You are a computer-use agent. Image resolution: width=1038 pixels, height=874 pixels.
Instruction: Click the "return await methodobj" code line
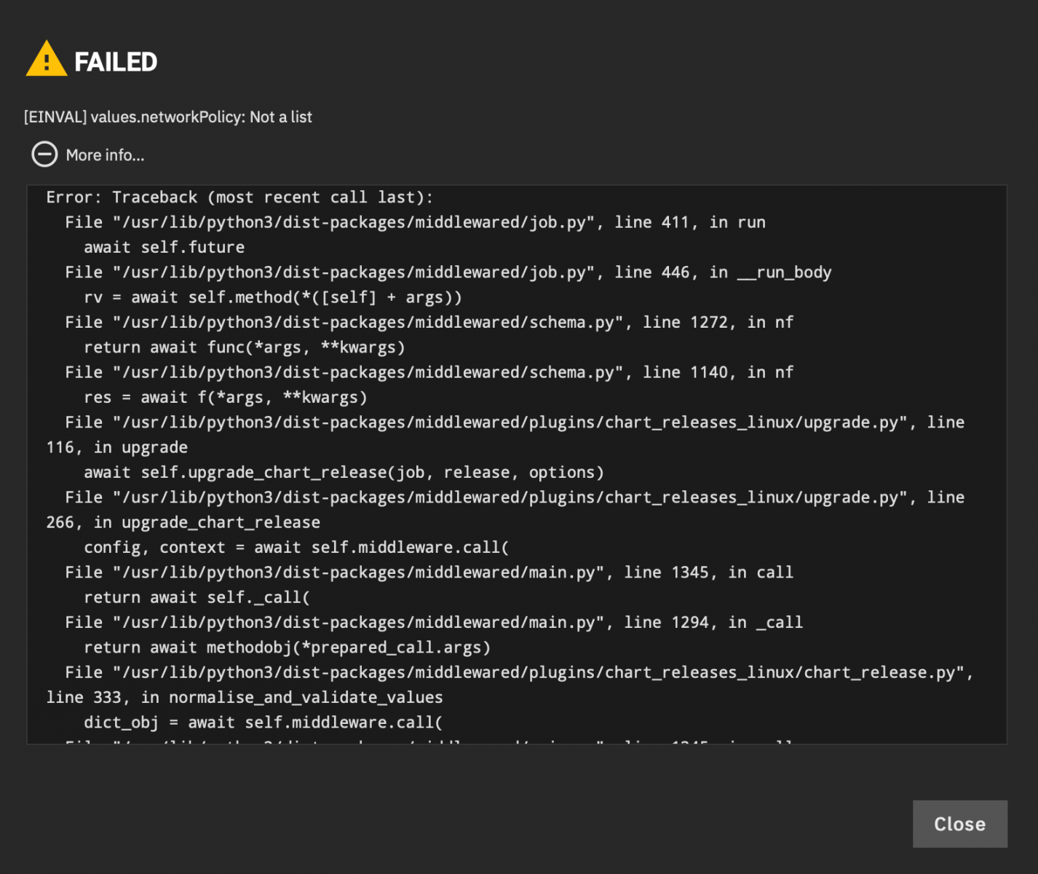click(288, 647)
